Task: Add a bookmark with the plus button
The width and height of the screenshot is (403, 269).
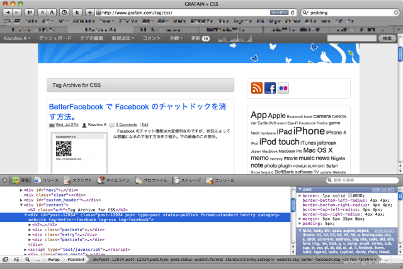Action: (x=89, y=13)
